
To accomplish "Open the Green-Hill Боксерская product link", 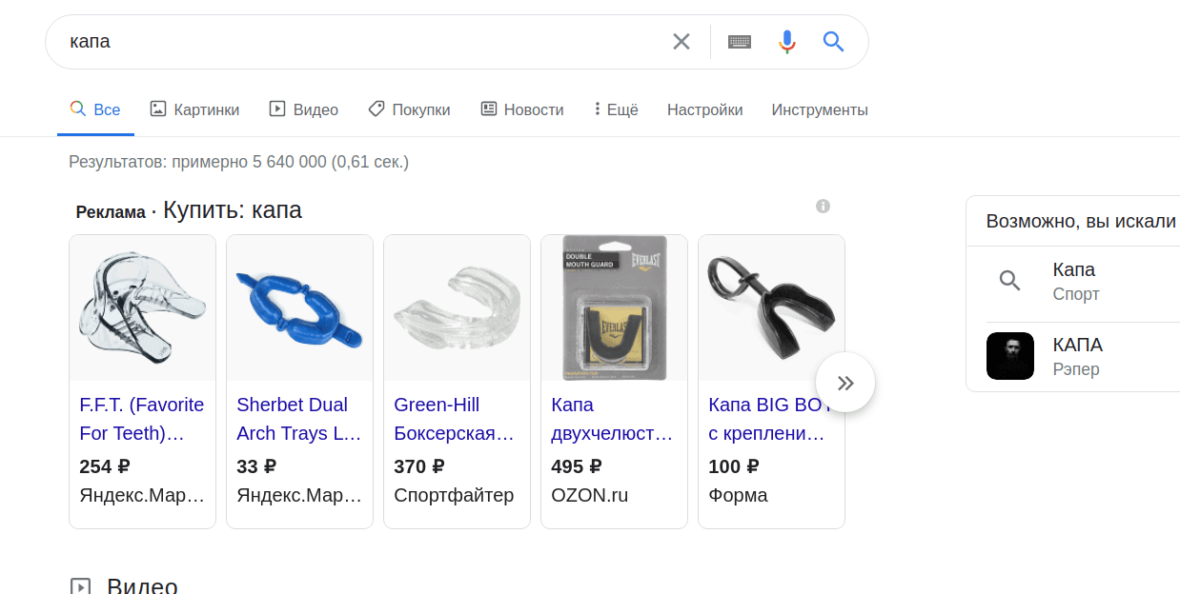I will pyautogui.click(x=454, y=419).
